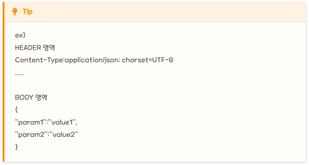Click the opening curly brace
This screenshot has width=309, height=165.
(17, 109)
